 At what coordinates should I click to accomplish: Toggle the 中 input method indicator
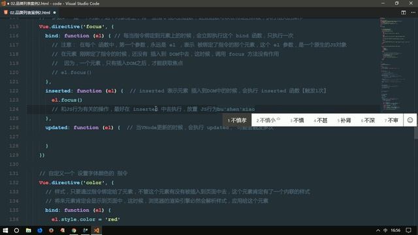pyautogui.click(x=385, y=230)
